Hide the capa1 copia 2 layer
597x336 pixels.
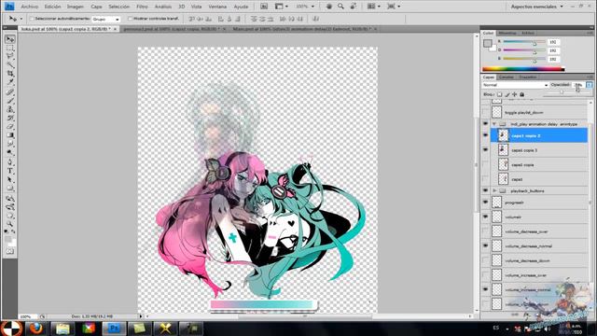pyautogui.click(x=485, y=135)
